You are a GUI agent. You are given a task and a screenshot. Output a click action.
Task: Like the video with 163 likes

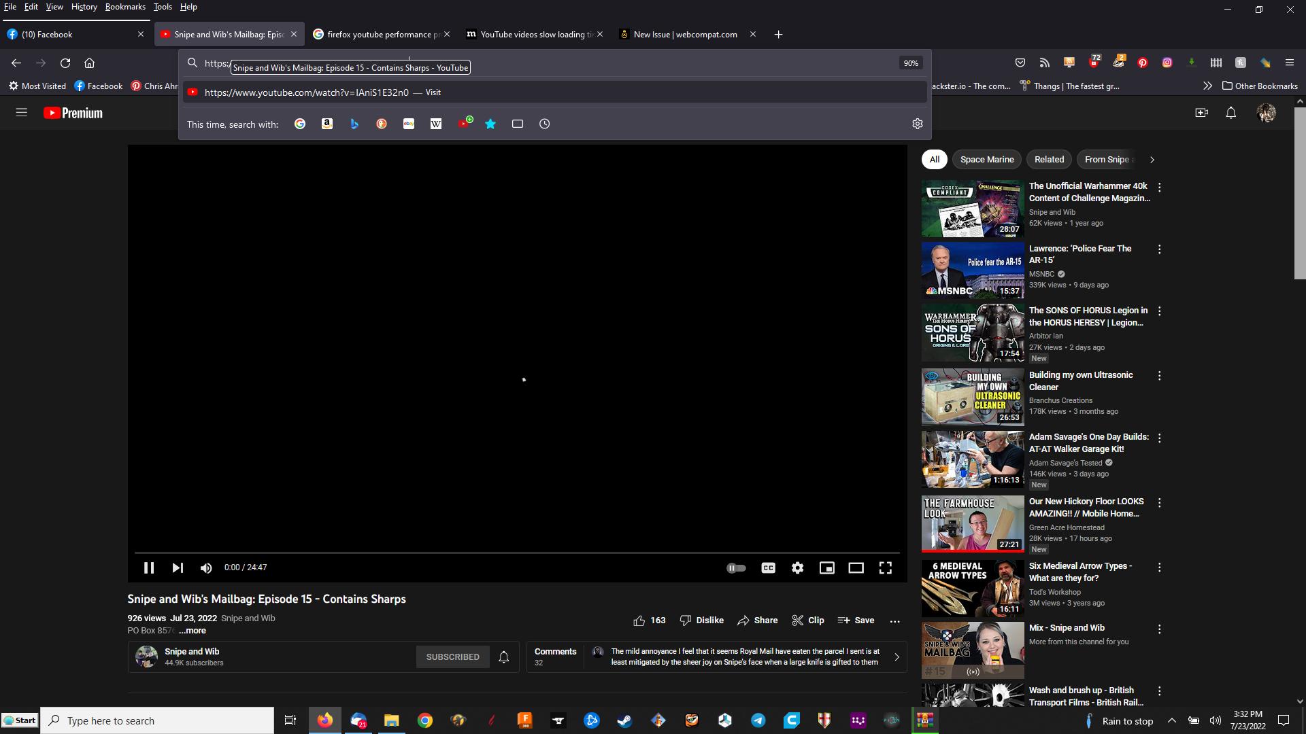(649, 621)
